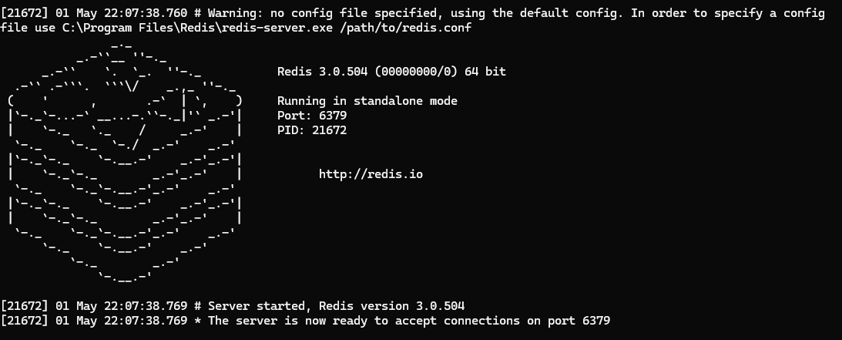
Task: Click the "Server started, Redis version 3.0.504" message
Action: (336, 306)
